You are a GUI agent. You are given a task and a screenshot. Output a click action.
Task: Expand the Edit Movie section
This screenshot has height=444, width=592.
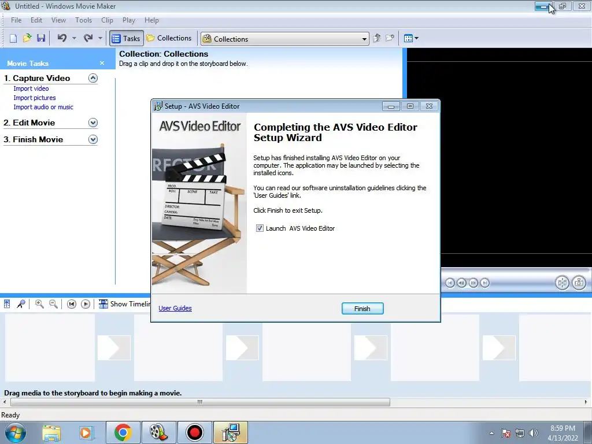coord(93,123)
